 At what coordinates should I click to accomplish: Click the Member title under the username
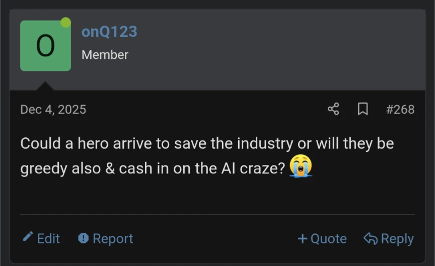[x=105, y=55]
